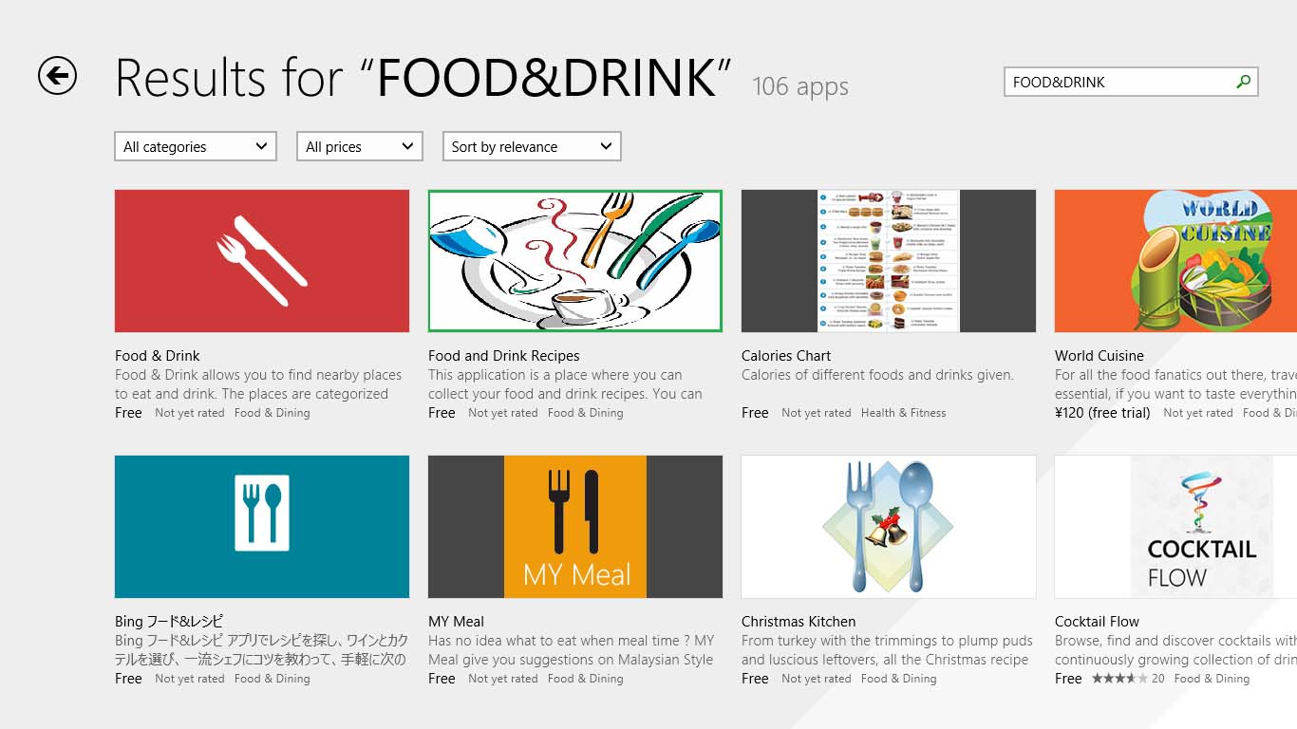
Task: Expand the All prices dropdown
Action: pos(360,147)
